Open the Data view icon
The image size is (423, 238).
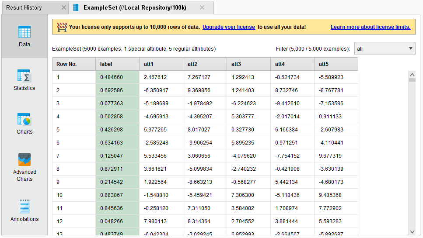pyautogui.click(x=24, y=32)
